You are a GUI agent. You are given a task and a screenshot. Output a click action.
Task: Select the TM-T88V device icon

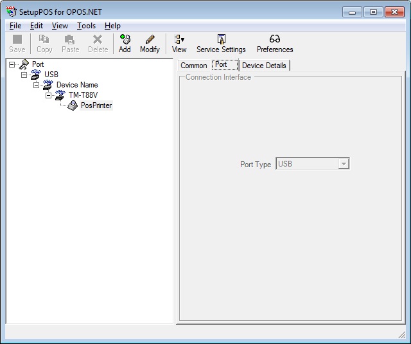[x=60, y=95]
